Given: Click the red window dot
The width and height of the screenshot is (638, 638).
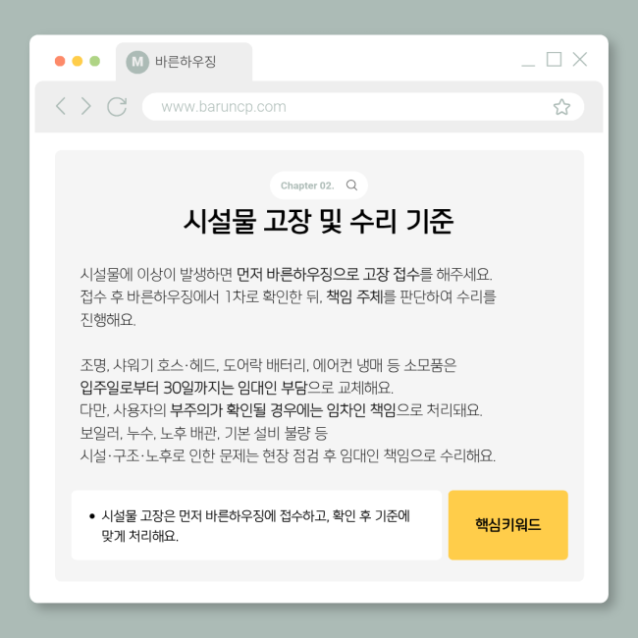Looking at the screenshot, I should pos(60,61).
